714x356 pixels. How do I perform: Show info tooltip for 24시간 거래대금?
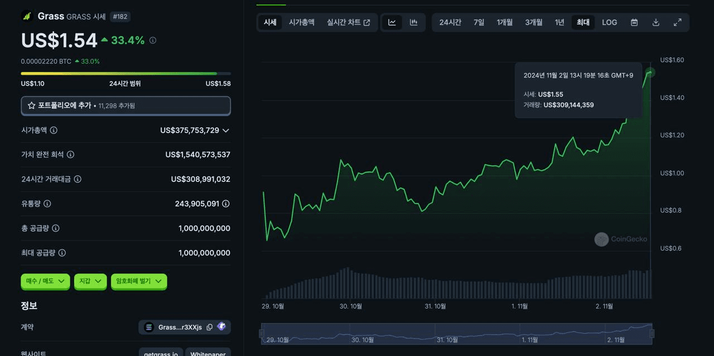(x=78, y=179)
